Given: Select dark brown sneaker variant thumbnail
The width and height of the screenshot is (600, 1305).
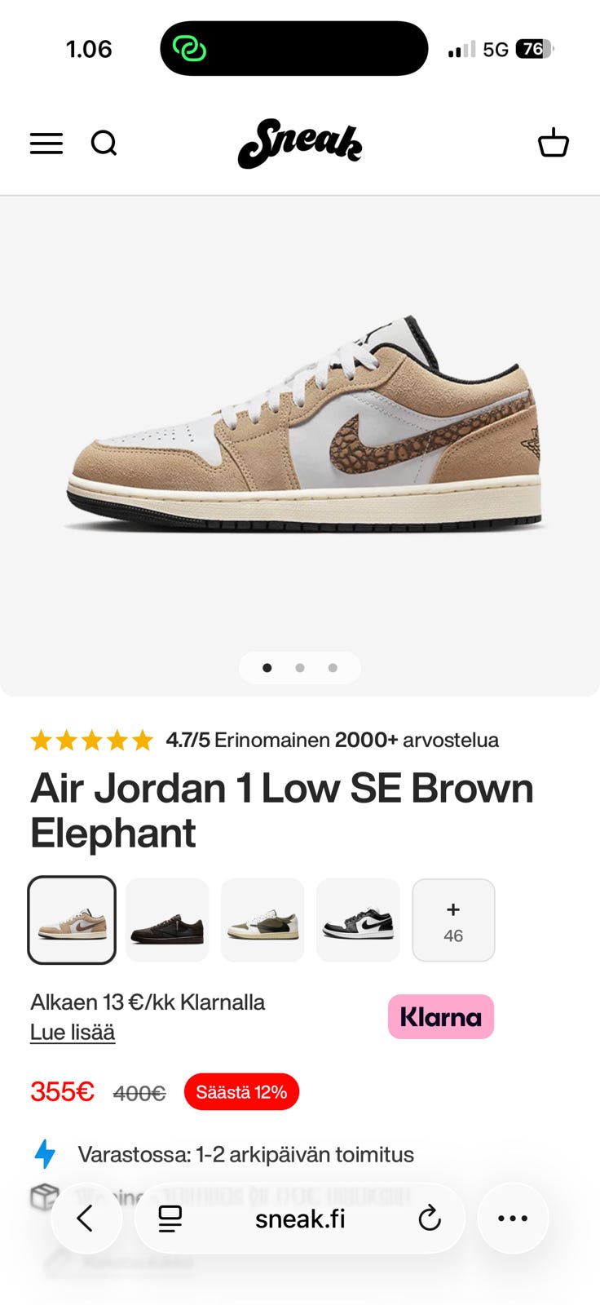Looking at the screenshot, I should (167, 920).
